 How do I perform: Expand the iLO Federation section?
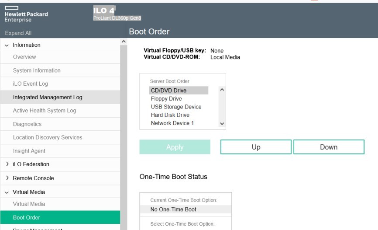click(7, 164)
